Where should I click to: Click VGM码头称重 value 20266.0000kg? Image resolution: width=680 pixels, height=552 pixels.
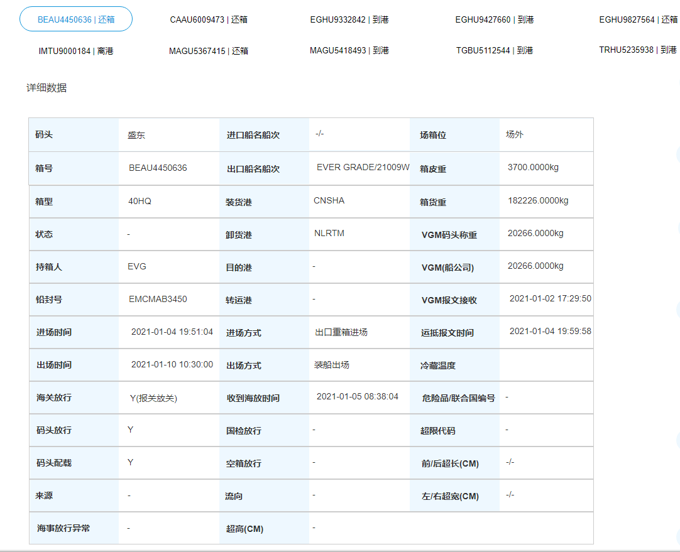[535, 233]
